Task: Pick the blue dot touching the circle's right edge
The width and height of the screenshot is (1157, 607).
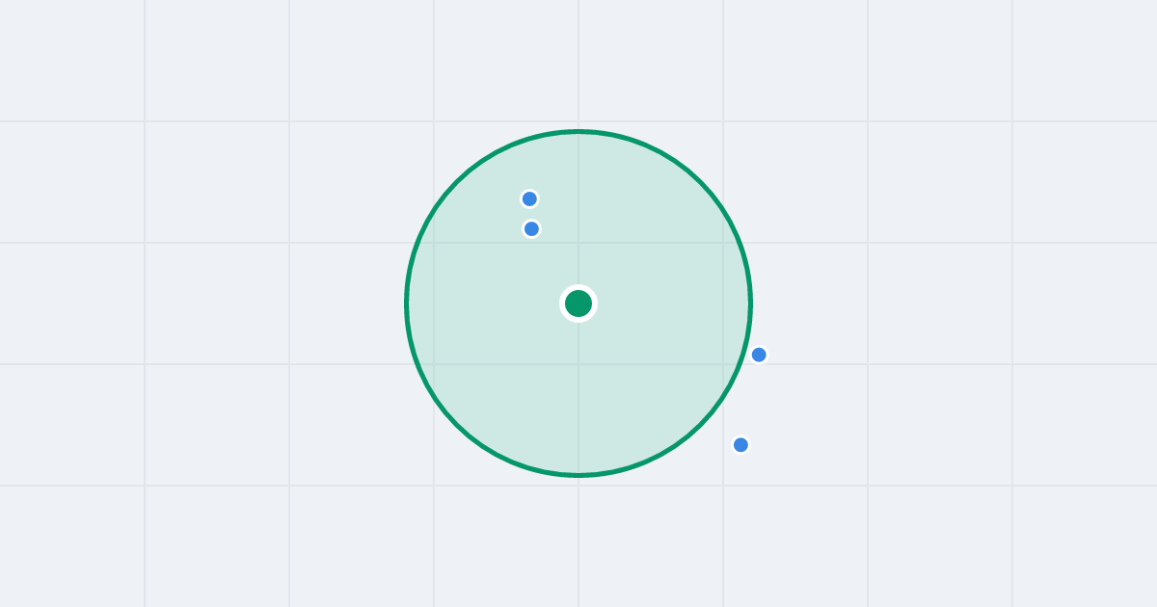Action: click(x=759, y=355)
